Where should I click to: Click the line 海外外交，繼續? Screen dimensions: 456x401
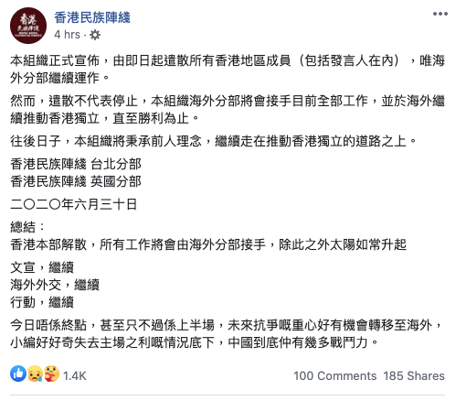55,285
